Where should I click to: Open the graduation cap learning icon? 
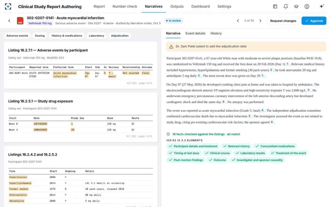(x=296, y=6)
